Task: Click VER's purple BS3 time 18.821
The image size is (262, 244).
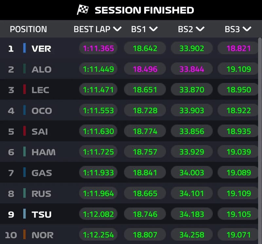Action: point(238,49)
